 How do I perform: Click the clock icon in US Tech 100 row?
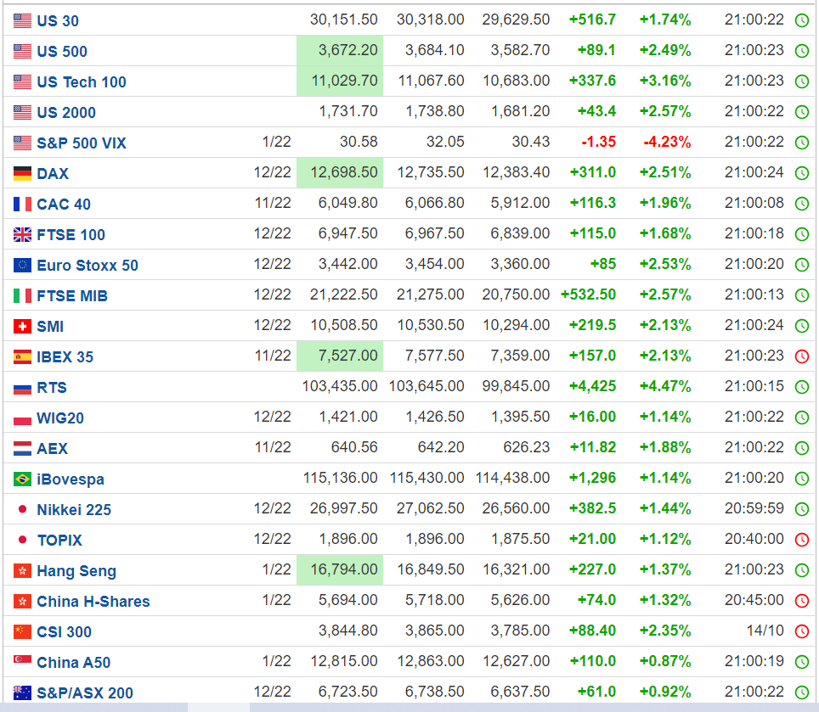(x=802, y=81)
